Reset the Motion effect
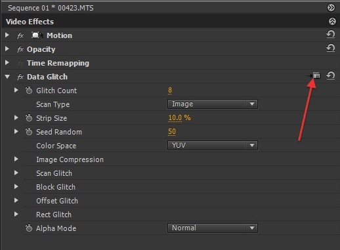This screenshot has width=340, height=250. pyautogui.click(x=331, y=35)
